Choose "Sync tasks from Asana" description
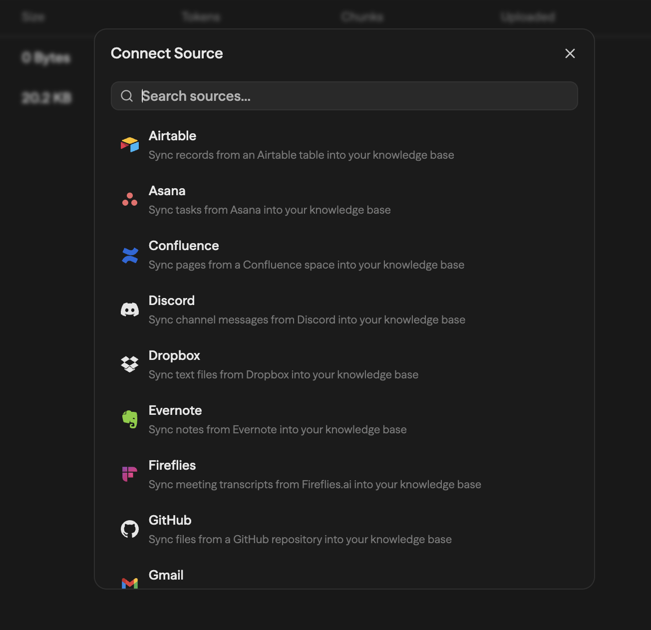 270,210
